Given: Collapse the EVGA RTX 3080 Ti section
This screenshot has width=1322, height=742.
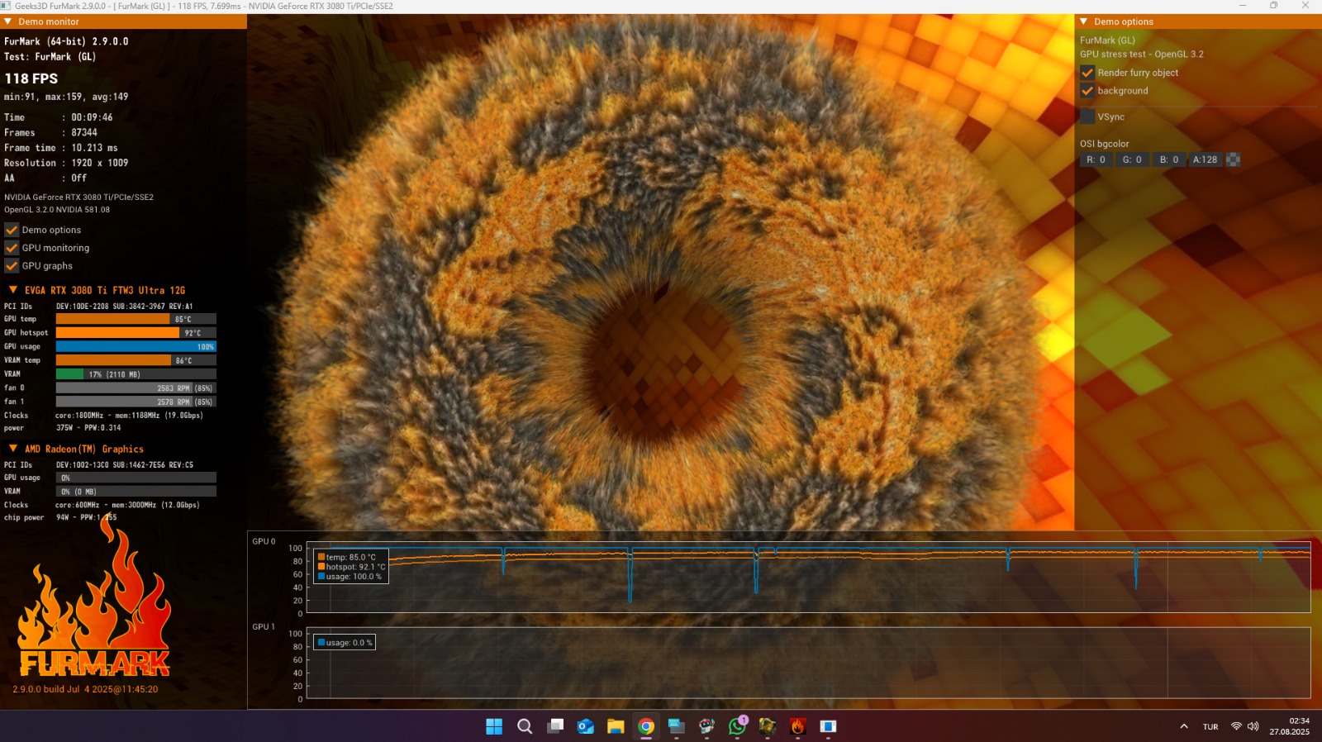Looking at the screenshot, I should coord(13,290).
